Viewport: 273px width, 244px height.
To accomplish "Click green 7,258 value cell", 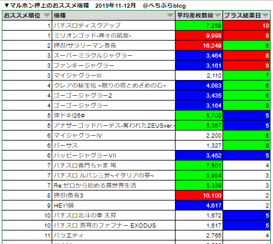I will click(199, 25).
